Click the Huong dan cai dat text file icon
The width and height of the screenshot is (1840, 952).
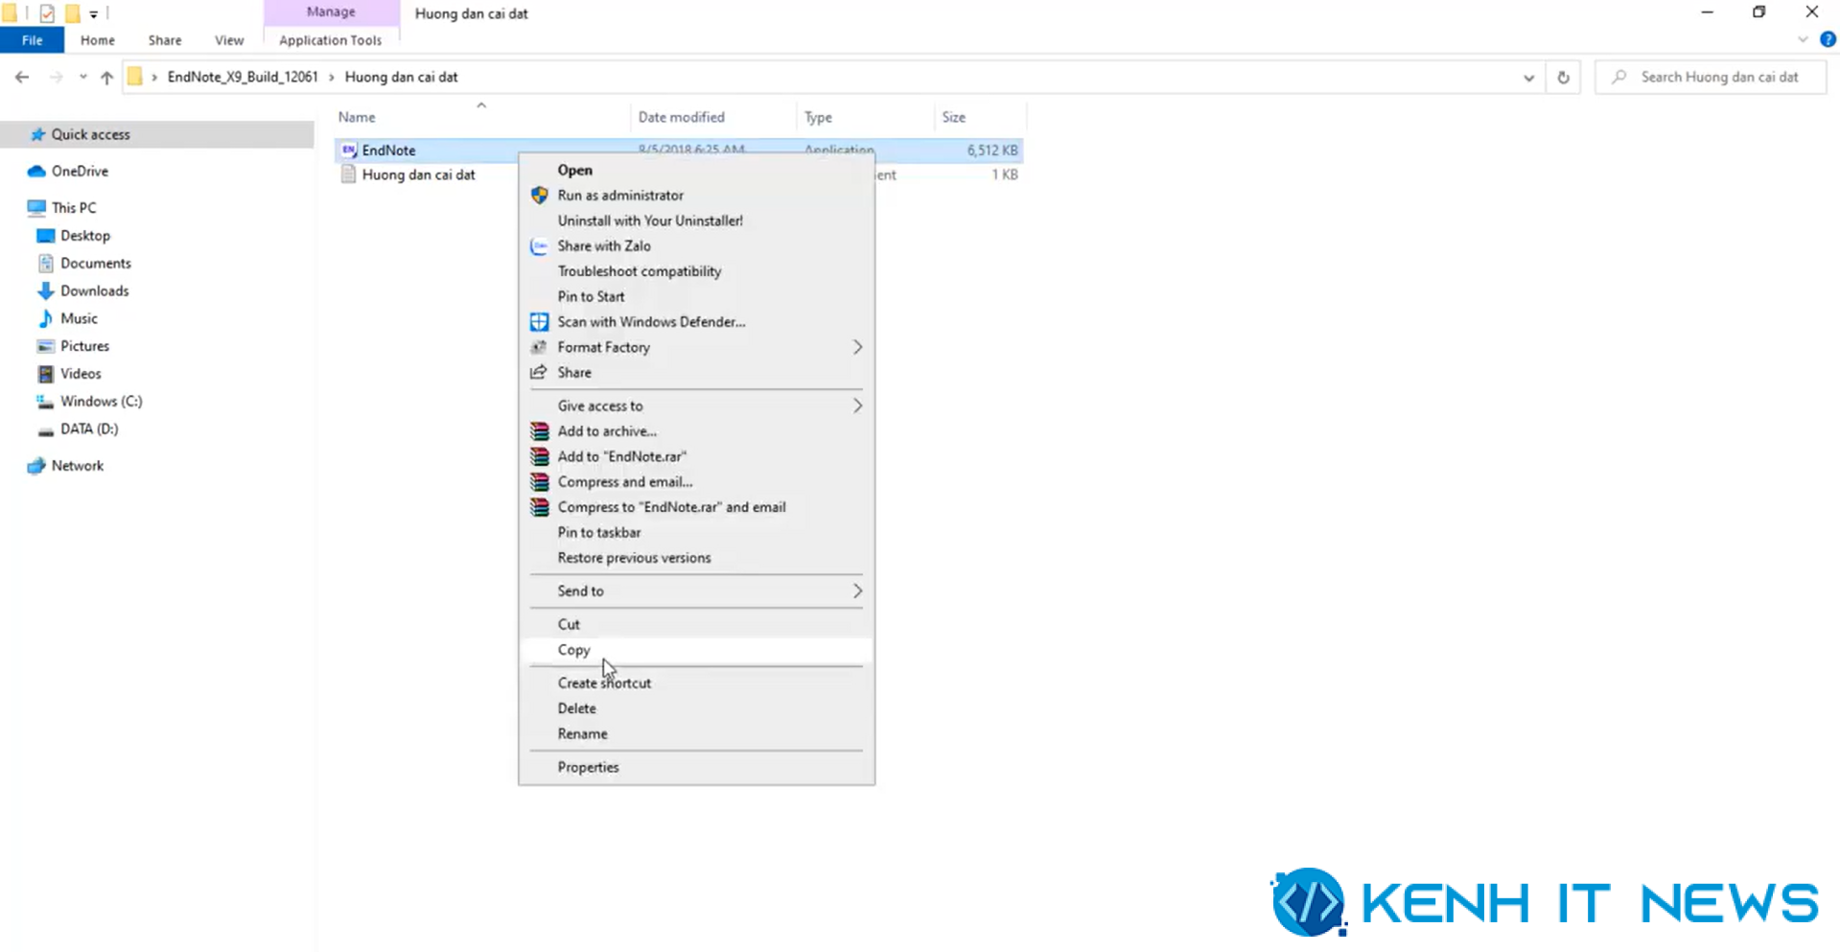tap(349, 174)
